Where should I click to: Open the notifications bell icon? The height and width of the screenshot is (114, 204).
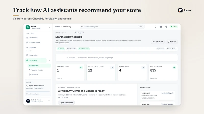click(156, 27)
